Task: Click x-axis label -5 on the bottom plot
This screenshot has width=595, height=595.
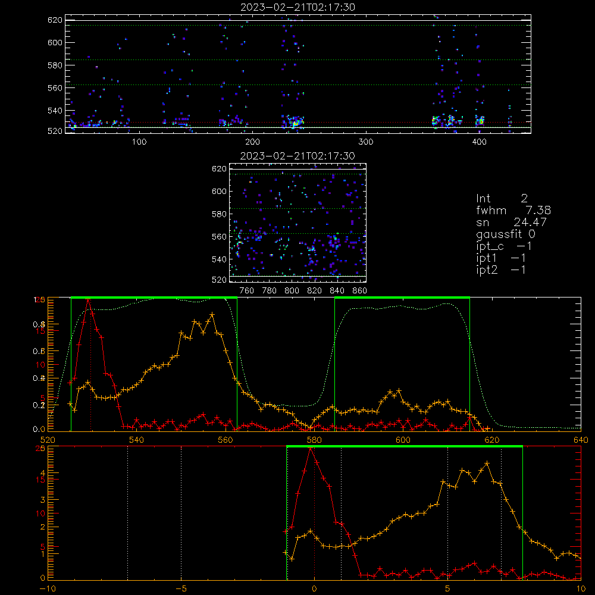Action: coord(181,588)
